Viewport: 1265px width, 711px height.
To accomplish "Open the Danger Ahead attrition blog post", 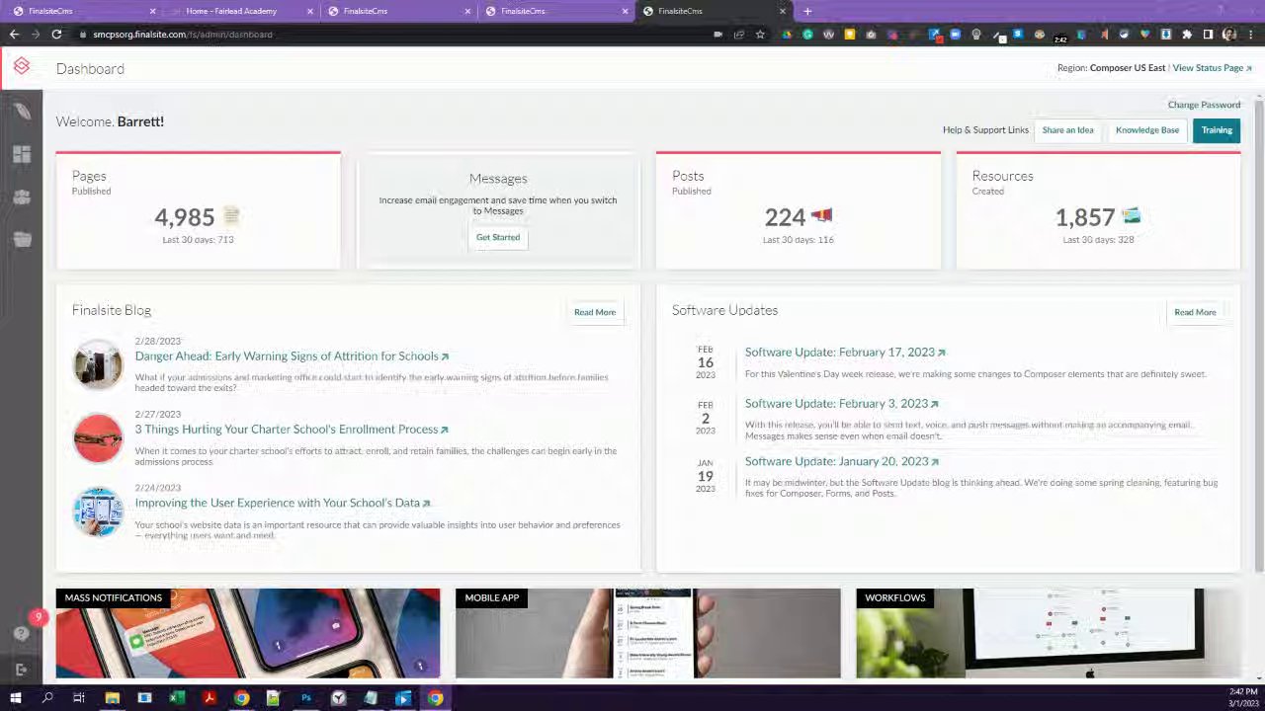I will coord(292,355).
